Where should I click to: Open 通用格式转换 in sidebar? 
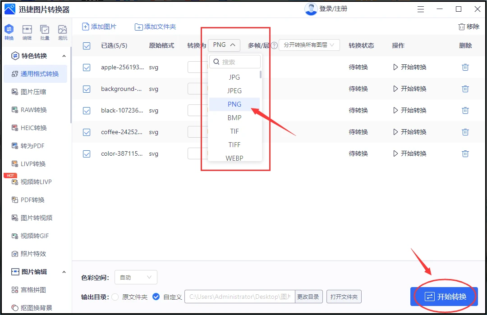[x=36, y=74]
